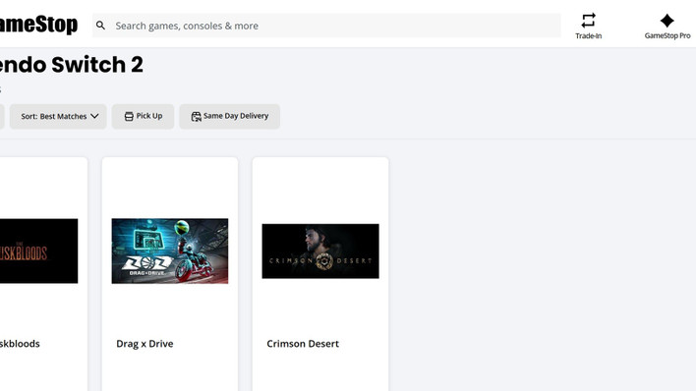696x391 pixels.
Task: Click the Crimson Desert title
Action: [303, 344]
